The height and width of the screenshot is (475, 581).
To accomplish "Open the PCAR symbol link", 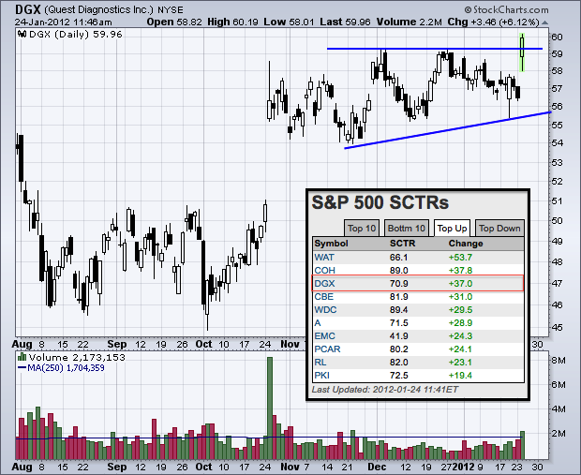I will pos(327,349).
